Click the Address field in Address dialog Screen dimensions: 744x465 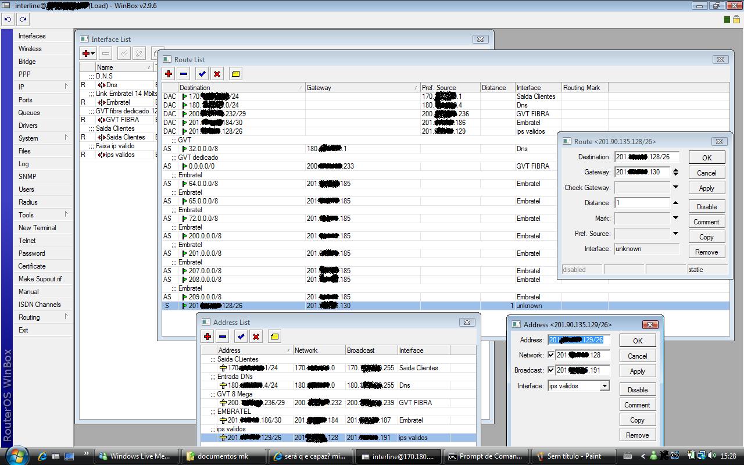click(578, 340)
